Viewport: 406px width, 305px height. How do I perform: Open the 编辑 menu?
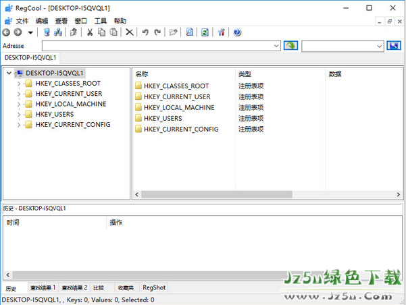tap(42, 21)
